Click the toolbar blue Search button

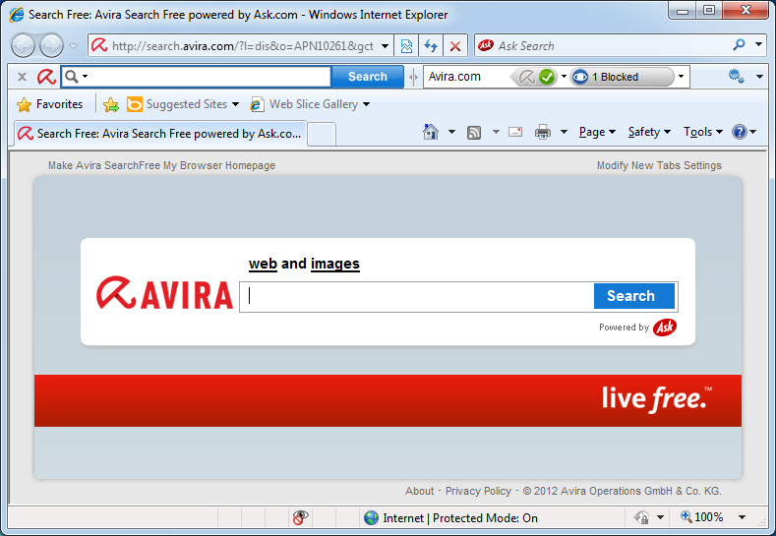click(x=368, y=77)
